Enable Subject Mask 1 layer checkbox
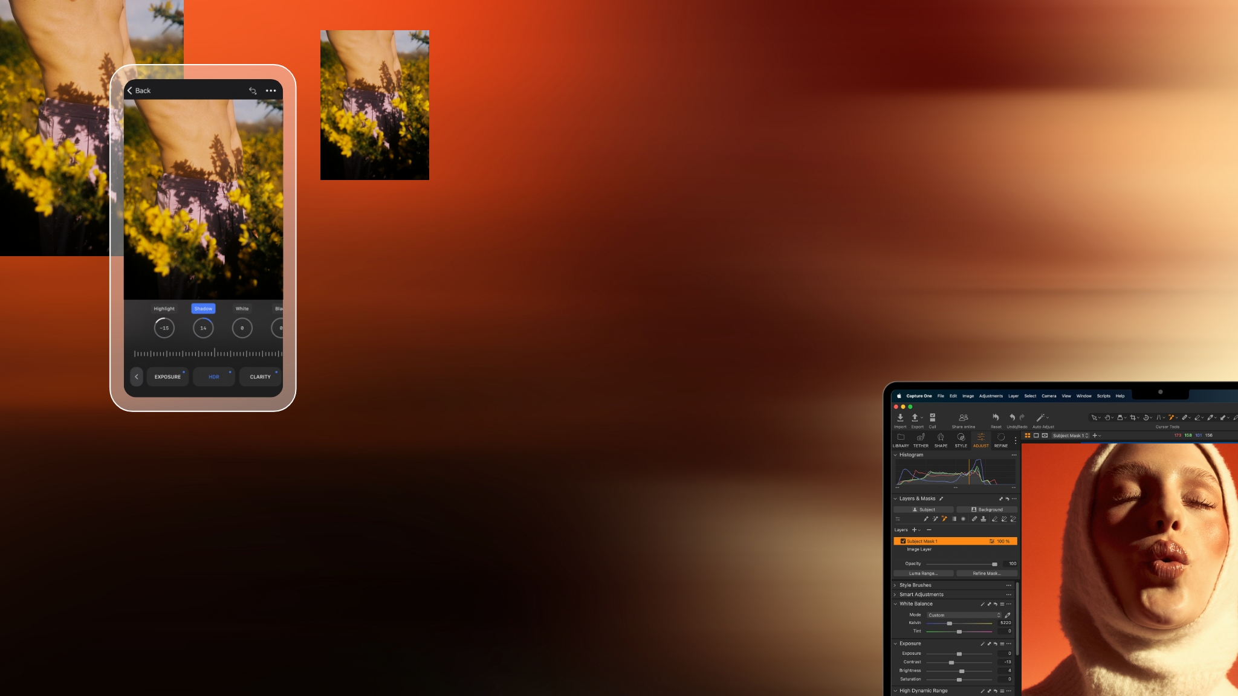1238x696 pixels. pyautogui.click(x=903, y=541)
